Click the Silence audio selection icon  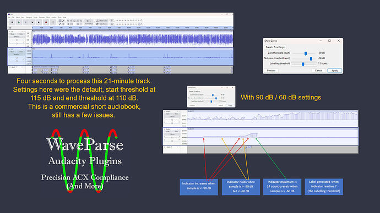72,24
